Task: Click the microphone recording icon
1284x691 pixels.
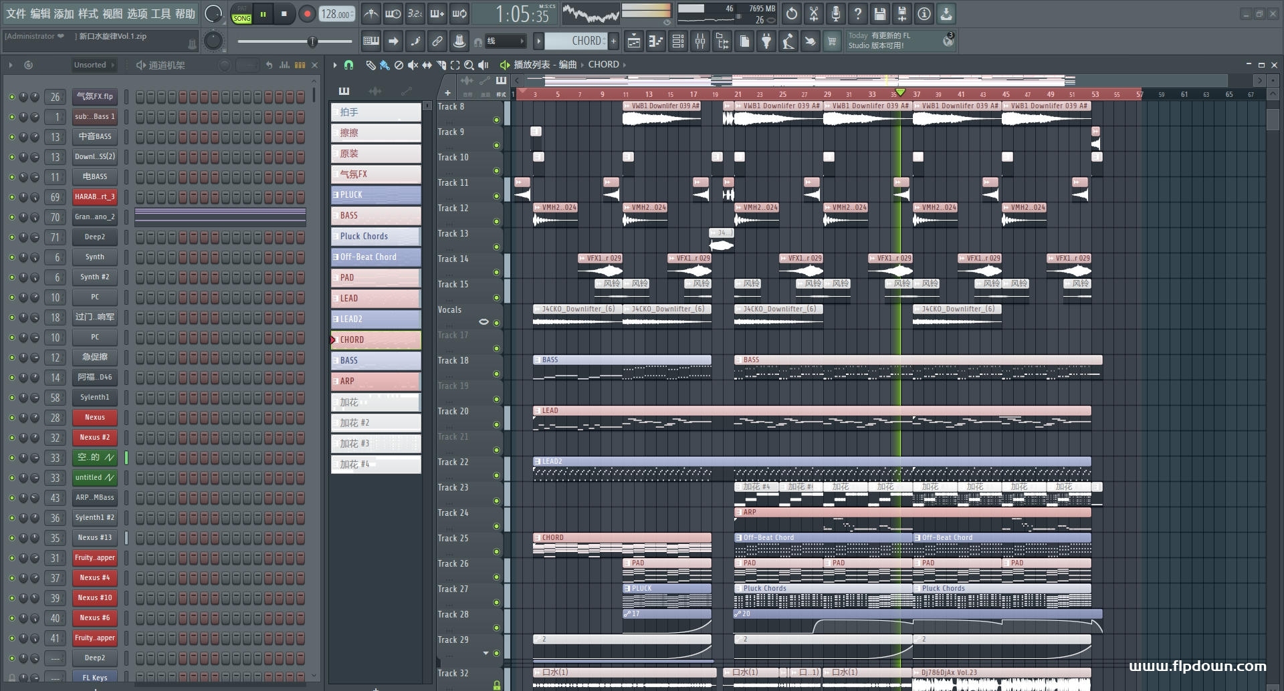Action: [835, 13]
